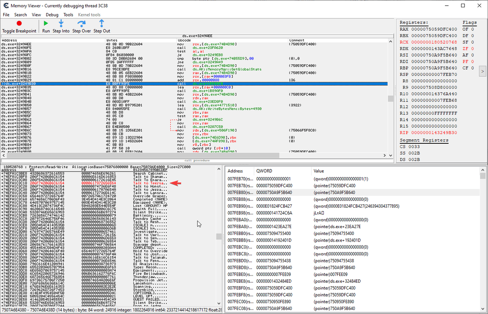Open the Search menu

pyautogui.click(x=20, y=15)
